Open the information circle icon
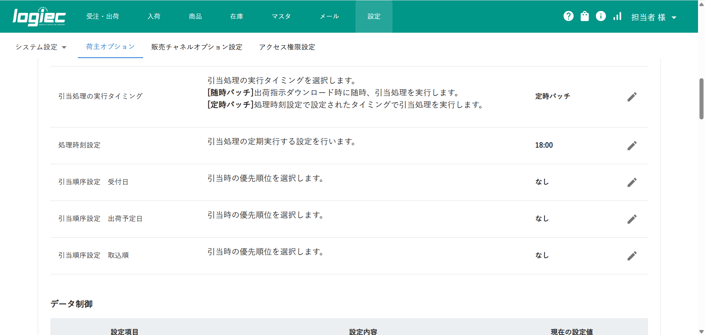Viewport: 705px width, 335px height. click(601, 16)
